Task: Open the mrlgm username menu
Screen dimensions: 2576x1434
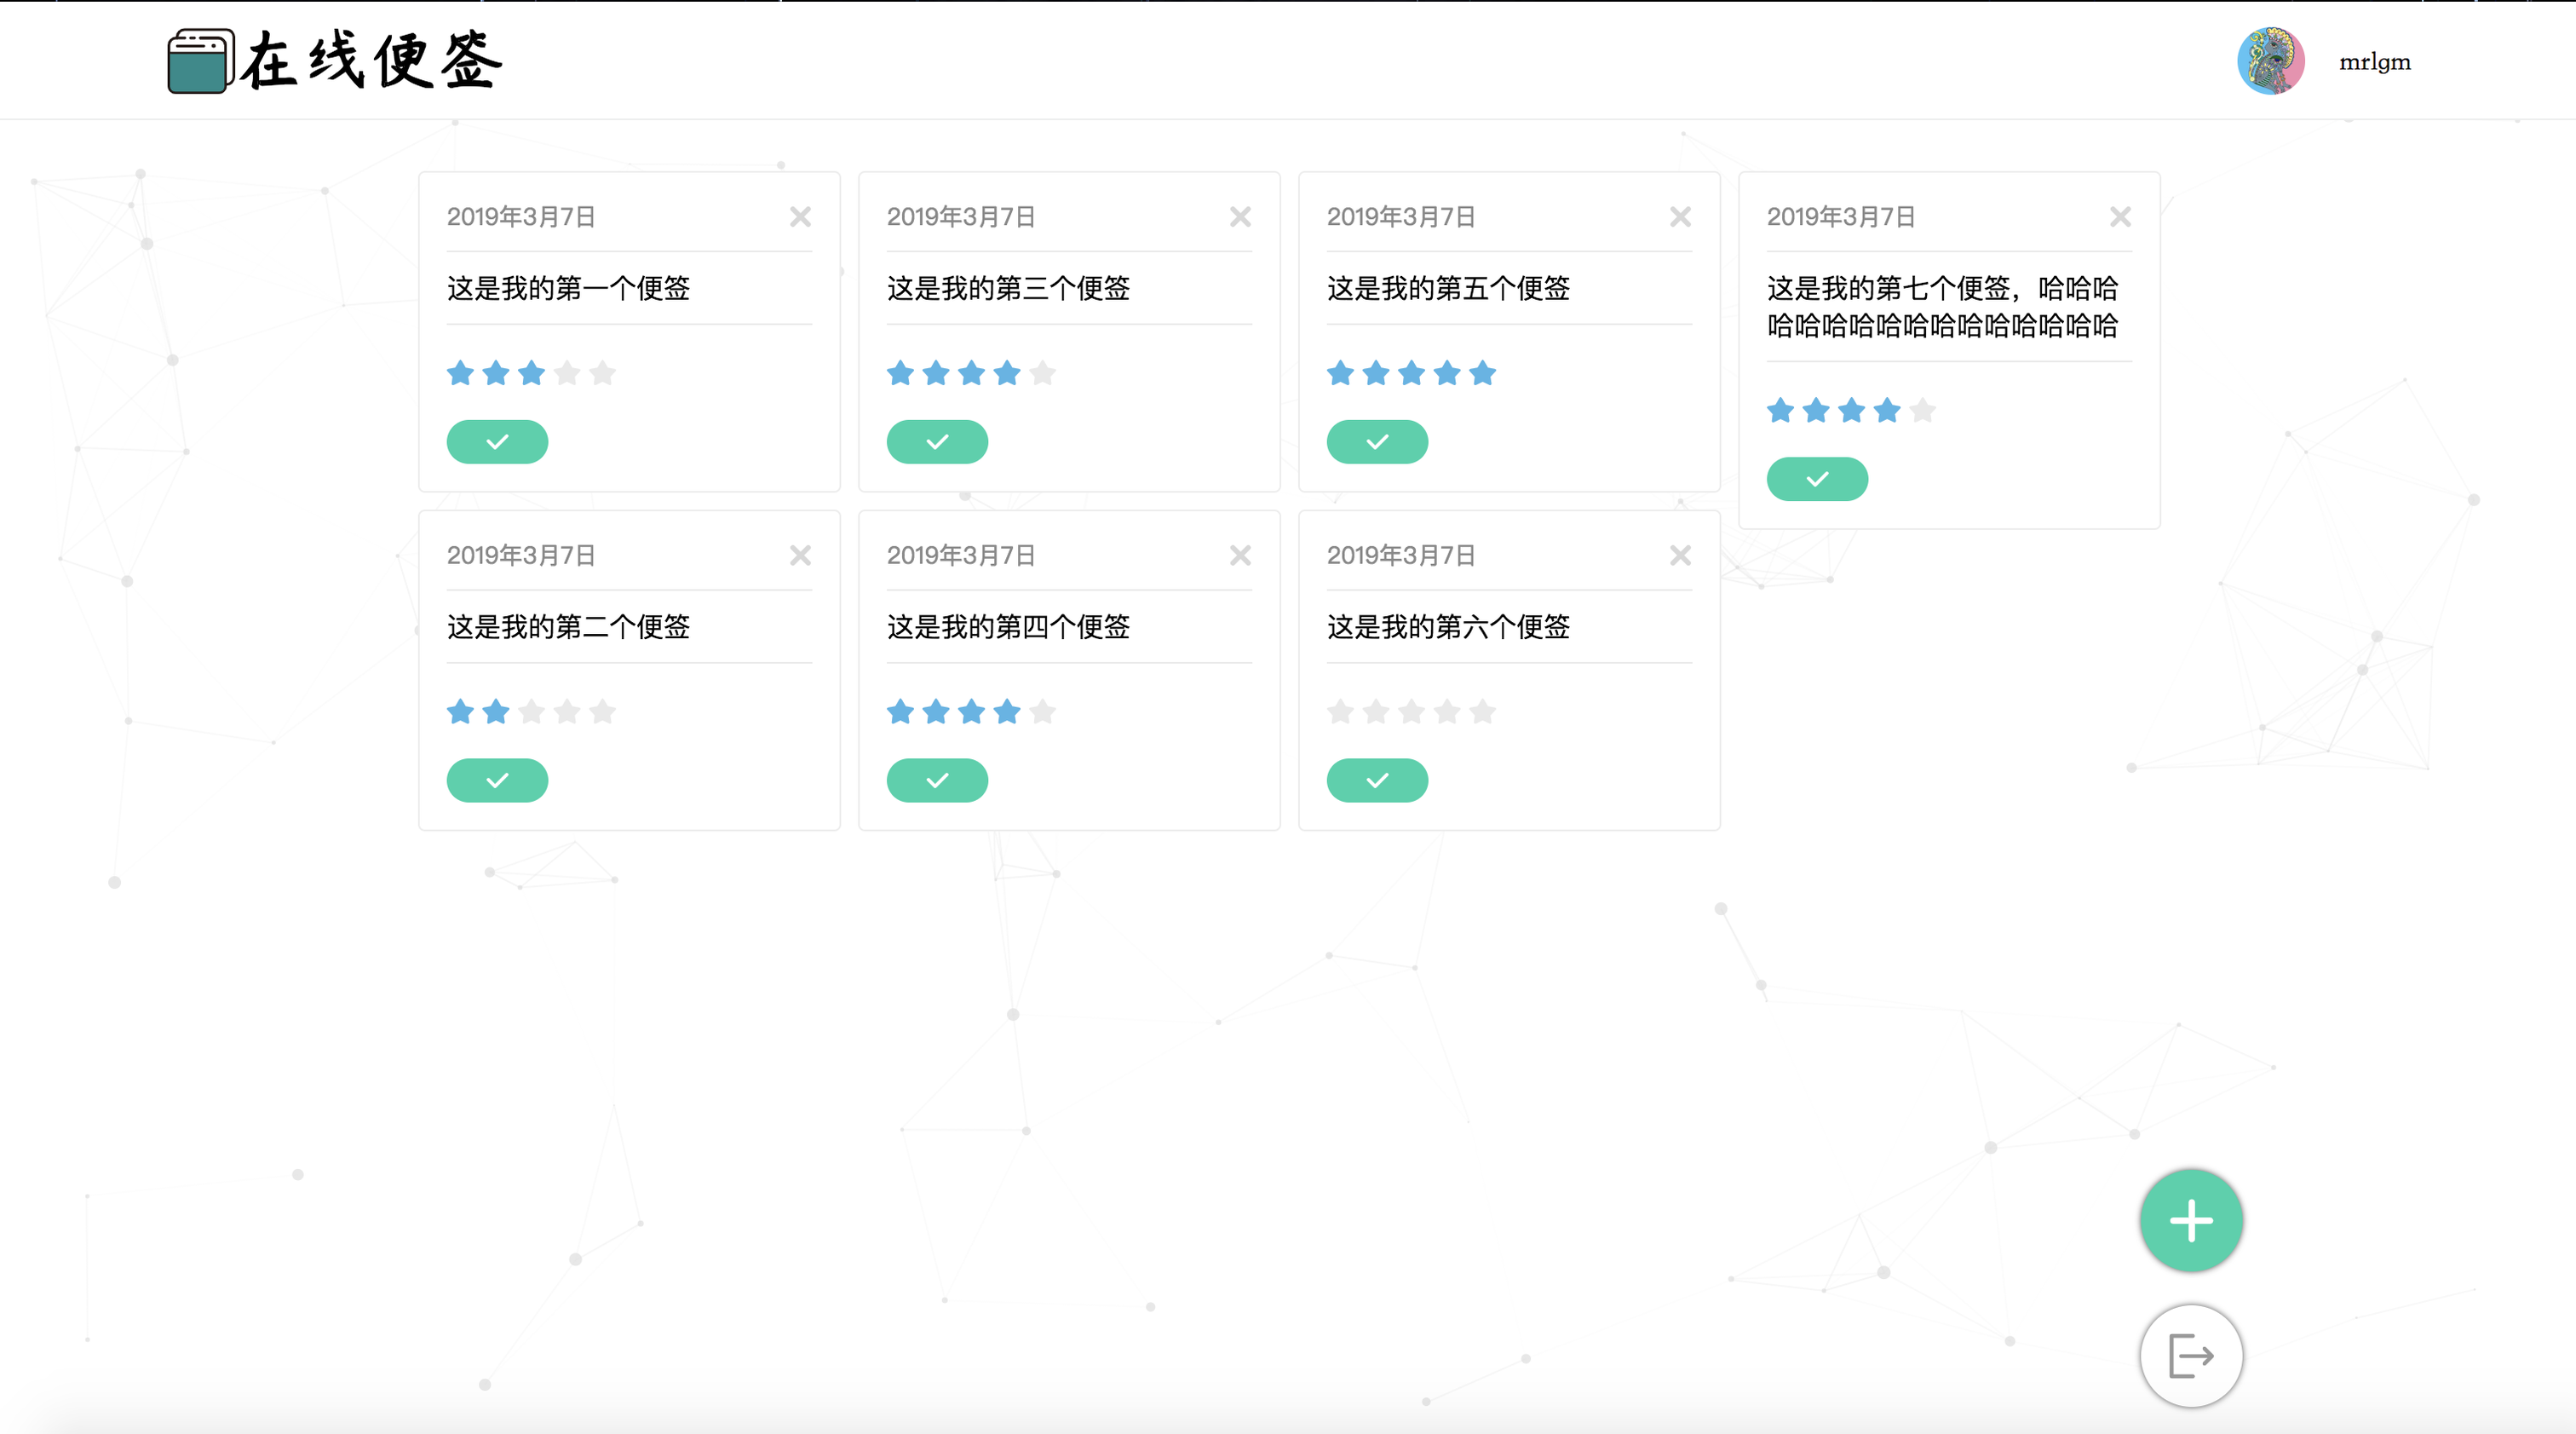Action: (x=2374, y=62)
